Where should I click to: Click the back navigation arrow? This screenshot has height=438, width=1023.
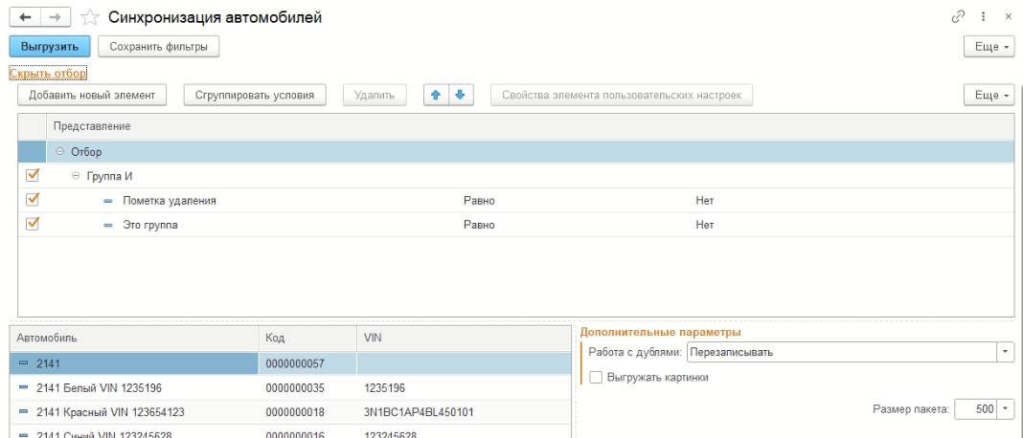pos(25,17)
